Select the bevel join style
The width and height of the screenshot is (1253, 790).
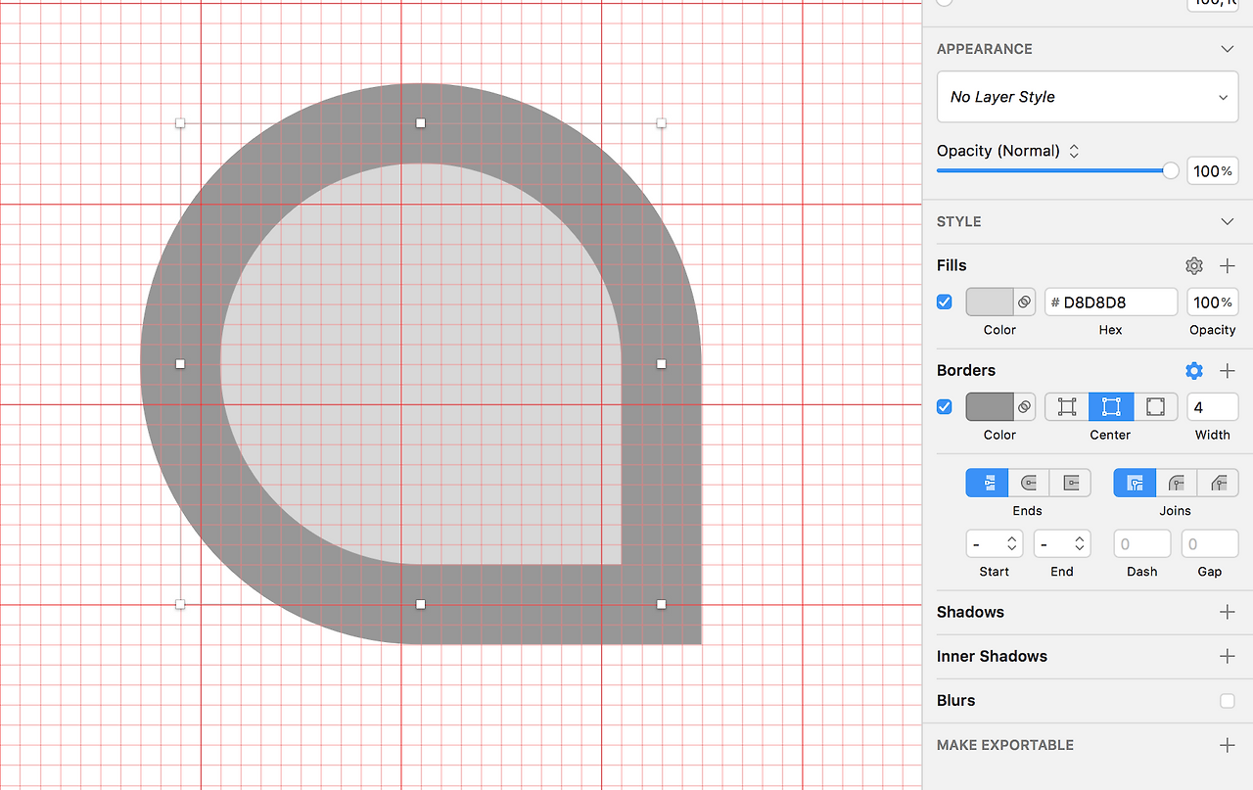click(1218, 483)
